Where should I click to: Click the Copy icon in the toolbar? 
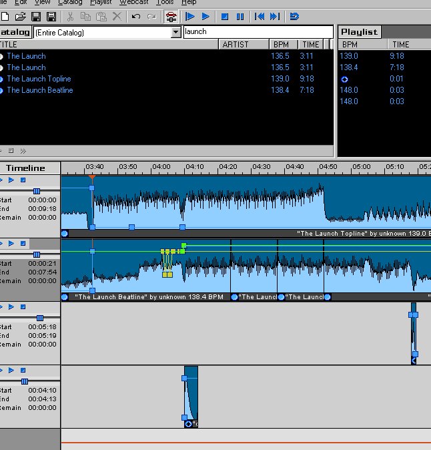tap(85, 17)
